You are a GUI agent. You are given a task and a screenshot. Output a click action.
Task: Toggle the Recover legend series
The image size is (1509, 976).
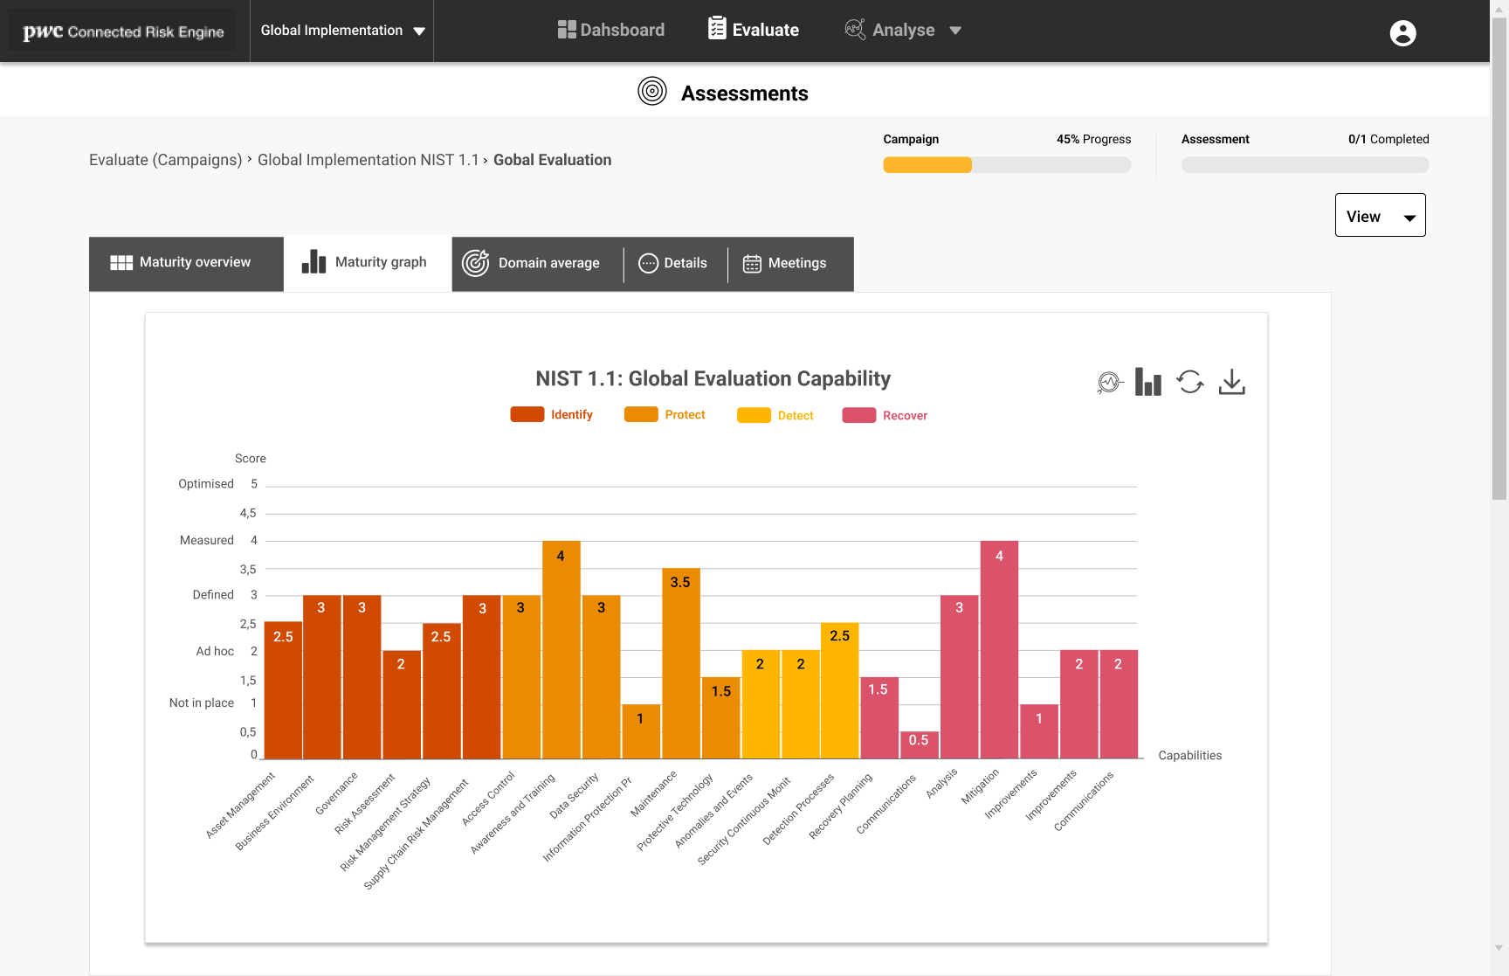tap(885, 416)
